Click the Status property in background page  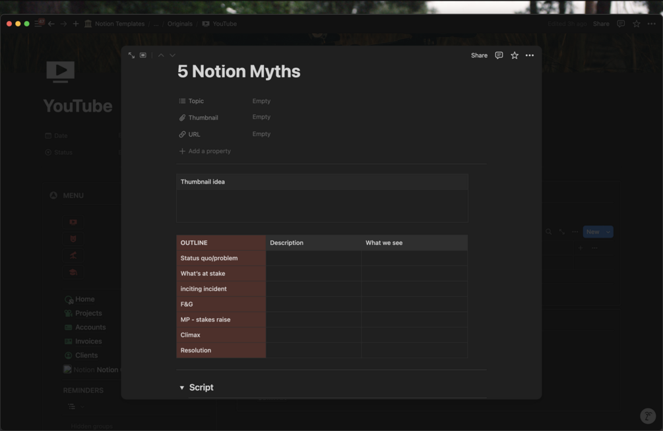click(x=59, y=152)
